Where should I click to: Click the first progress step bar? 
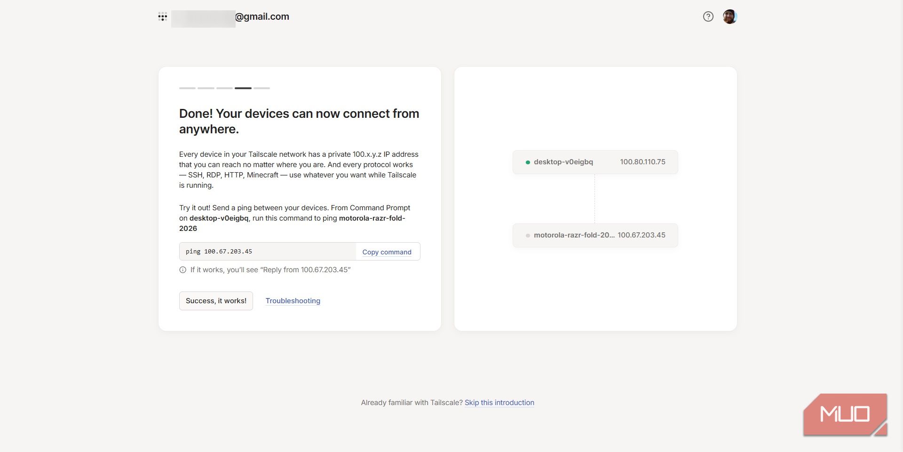(187, 88)
